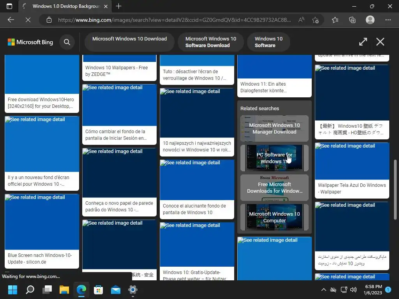
Task: View site information lock icon
Action: pos(49,20)
